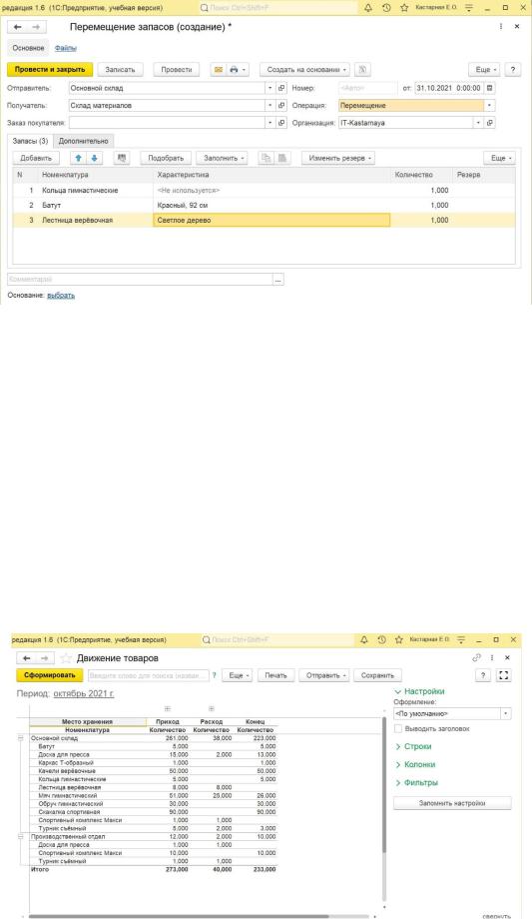Move selected row up with blue arrow
Image resolution: width=532 pixels, height=919 pixels.
click(x=78, y=158)
